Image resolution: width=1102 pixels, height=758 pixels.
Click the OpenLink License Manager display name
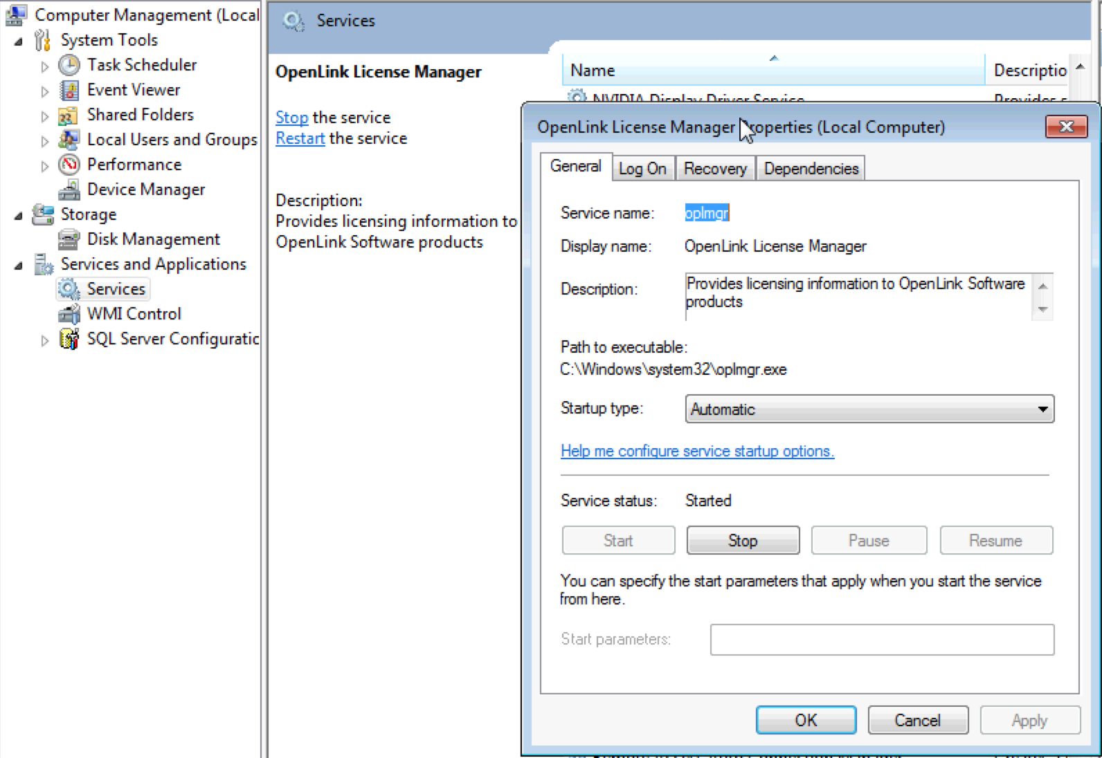[775, 246]
